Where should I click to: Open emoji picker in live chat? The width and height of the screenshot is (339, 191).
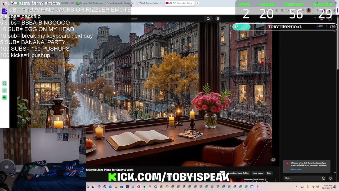click(323, 178)
